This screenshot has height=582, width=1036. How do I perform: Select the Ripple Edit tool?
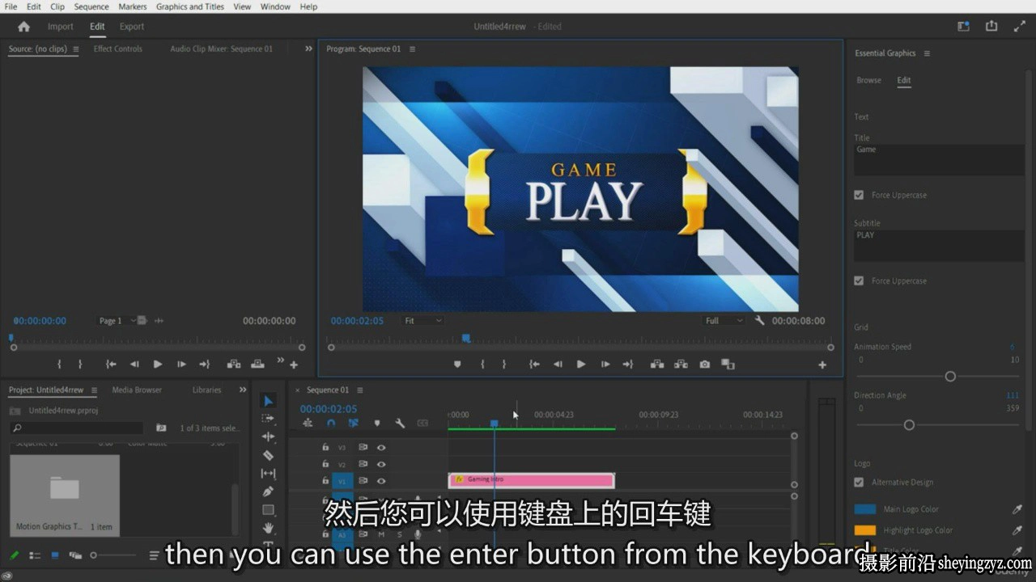click(x=269, y=436)
